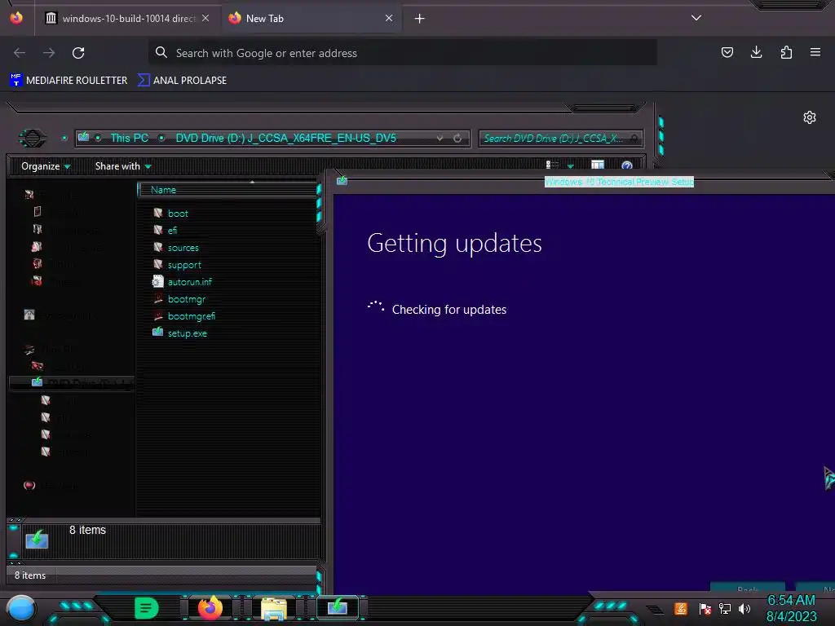The height and width of the screenshot is (626, 835).
Task: Open Firefox hamburger application menu
Action: tap(815, 52)
